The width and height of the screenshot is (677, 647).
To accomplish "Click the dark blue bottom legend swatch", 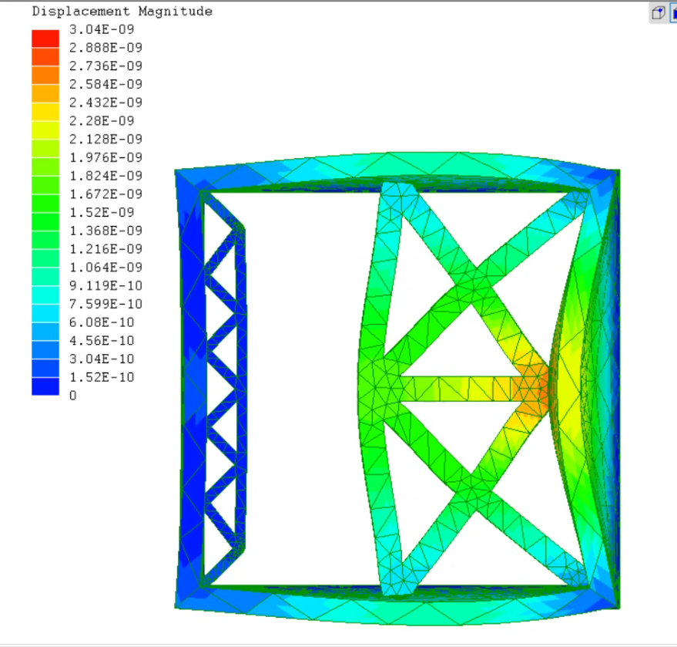I will (x=45, y=386).
